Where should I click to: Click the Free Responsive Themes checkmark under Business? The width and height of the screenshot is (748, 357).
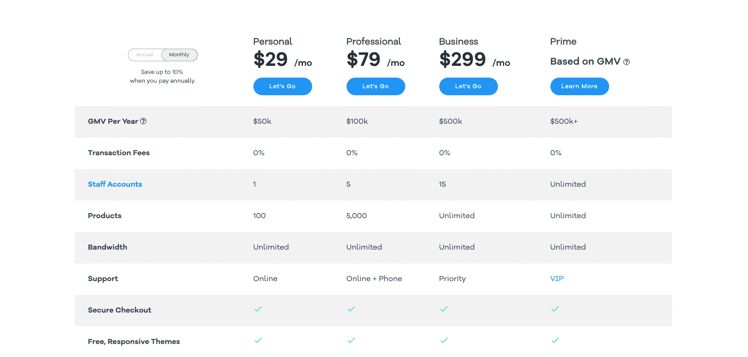(x=444, y=341)
